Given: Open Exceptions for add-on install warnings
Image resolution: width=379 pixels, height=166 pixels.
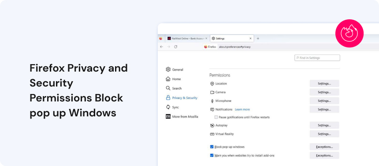Looking at the screenshot, I should [324, 155].
